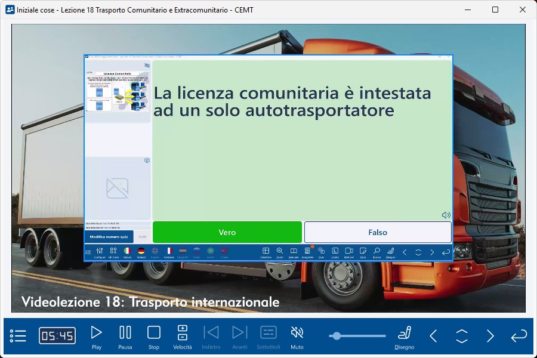Toggle the crossed-eye visibility icon above the slide
The width and height of the screenshot is (537, 358).
click(x=147, y=66)
